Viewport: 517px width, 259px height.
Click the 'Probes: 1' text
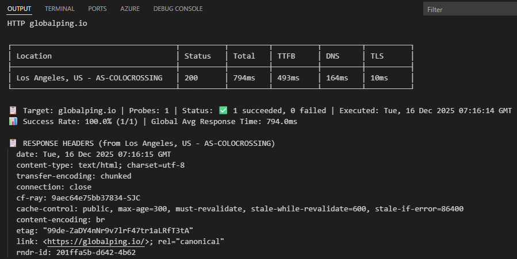tap(149, 111)
